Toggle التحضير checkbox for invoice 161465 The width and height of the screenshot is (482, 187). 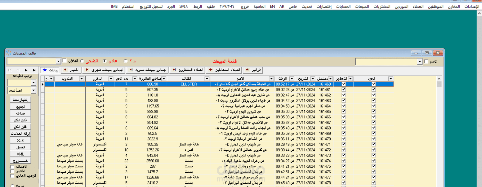[x=344, y=111]
